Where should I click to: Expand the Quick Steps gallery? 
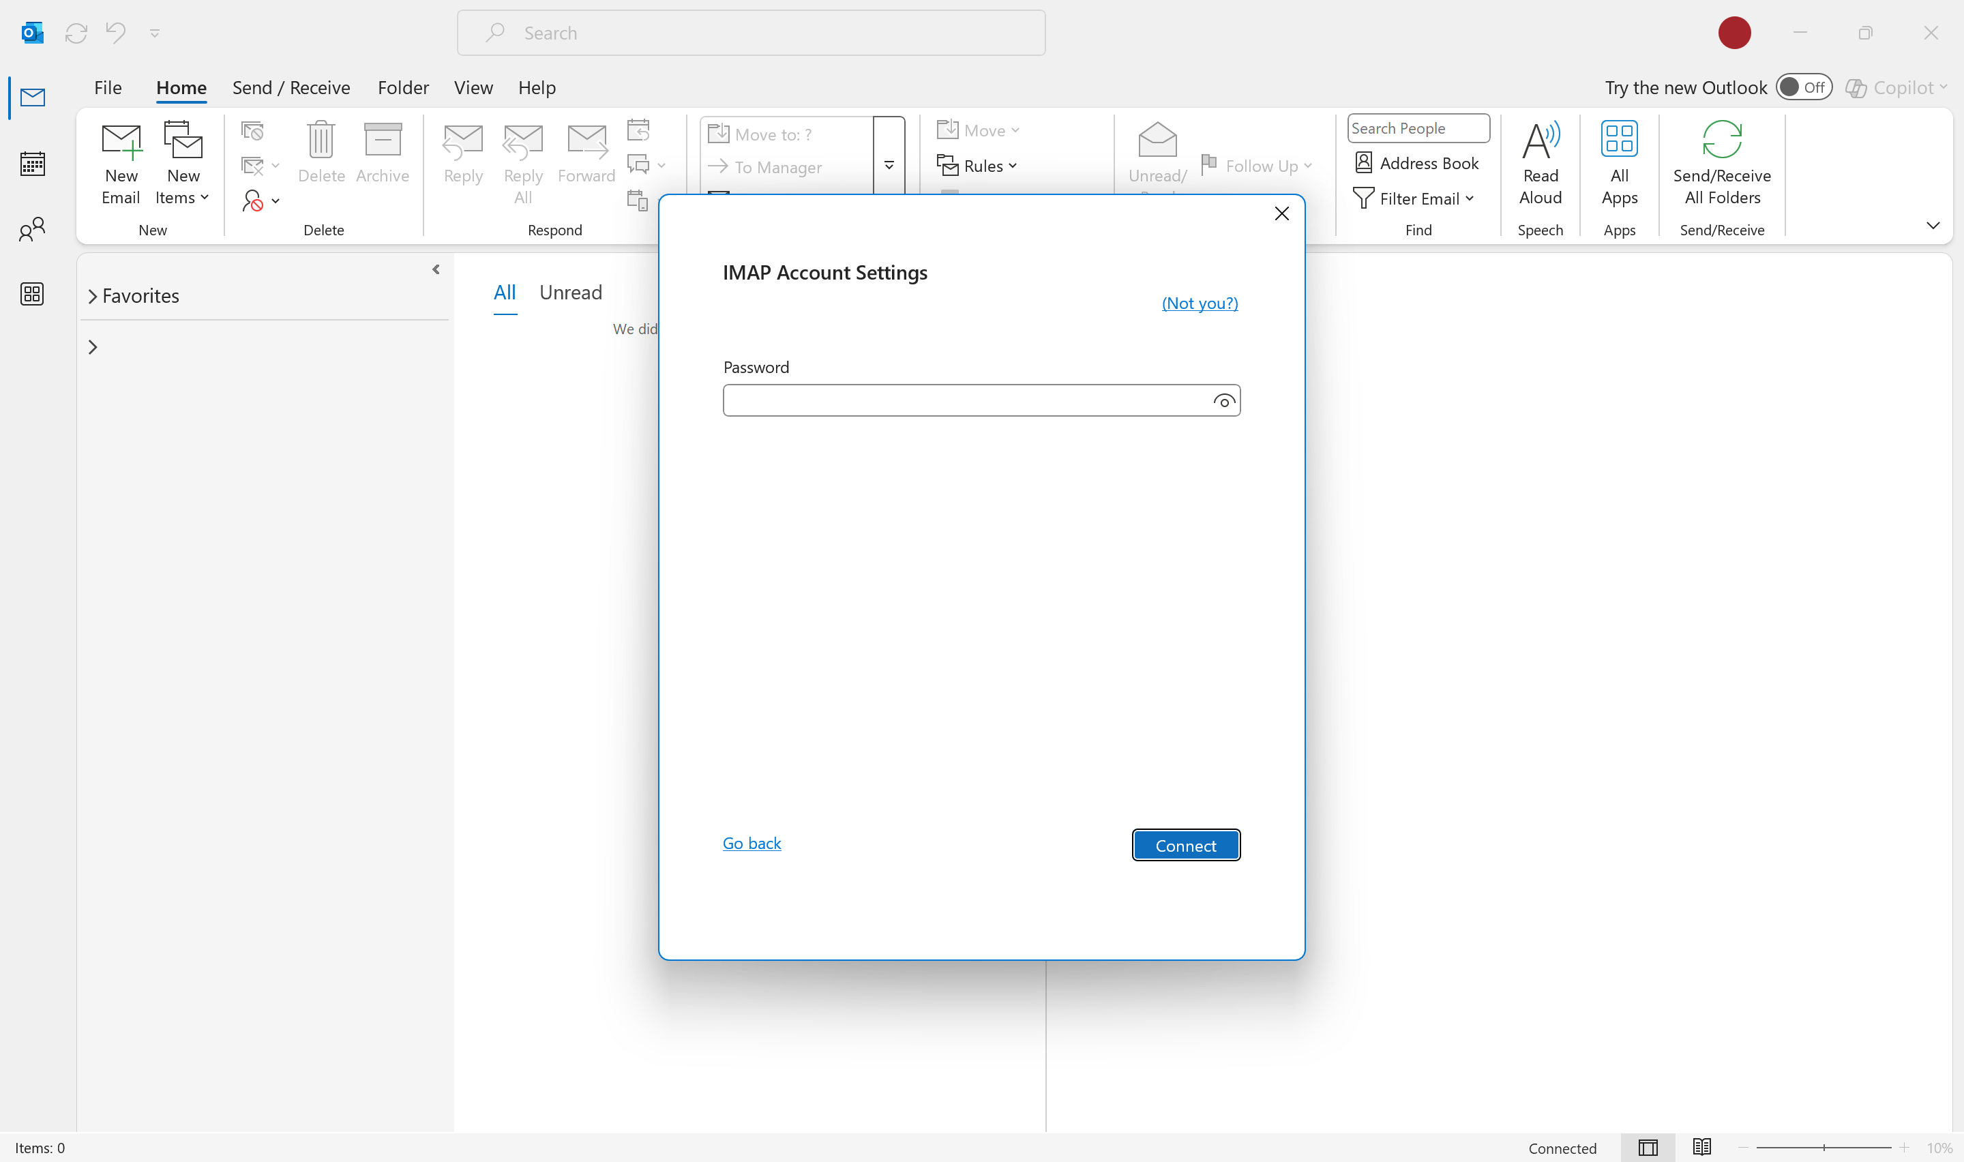pos(889,165)
